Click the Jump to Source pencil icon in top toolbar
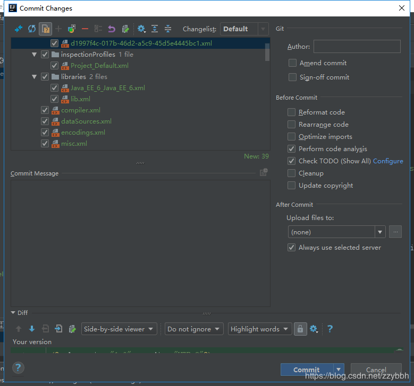Screen dimensions: 414x386 click(125, 29)
